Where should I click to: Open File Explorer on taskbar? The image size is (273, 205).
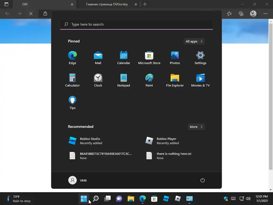pos(131,198)
